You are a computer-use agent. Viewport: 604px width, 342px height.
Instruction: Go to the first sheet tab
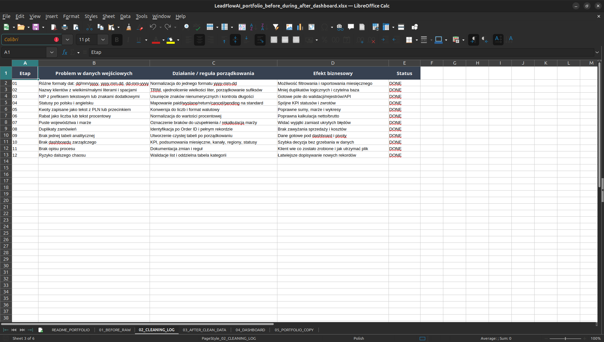pos(6,330)
